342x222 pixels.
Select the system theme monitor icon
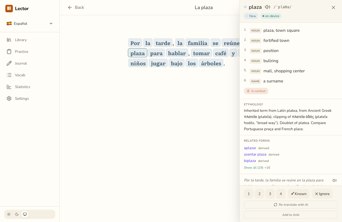25,214
